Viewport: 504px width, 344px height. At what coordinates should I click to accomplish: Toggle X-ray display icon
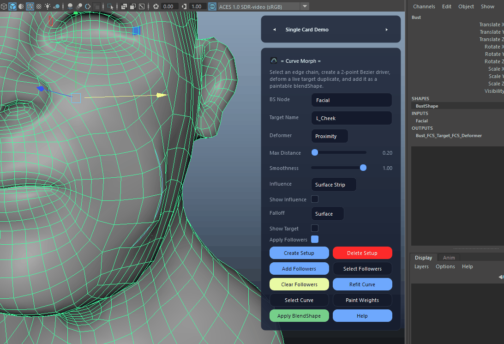124,6
